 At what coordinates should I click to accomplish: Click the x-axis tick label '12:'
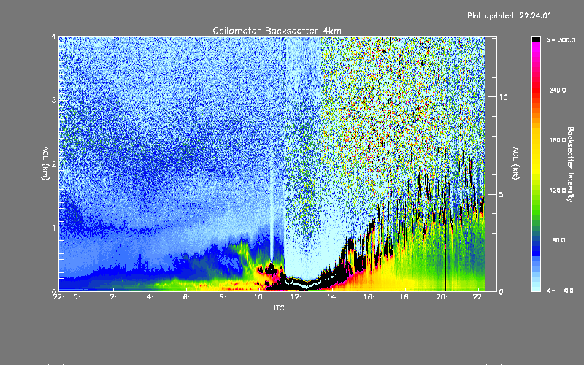[296, 297]
